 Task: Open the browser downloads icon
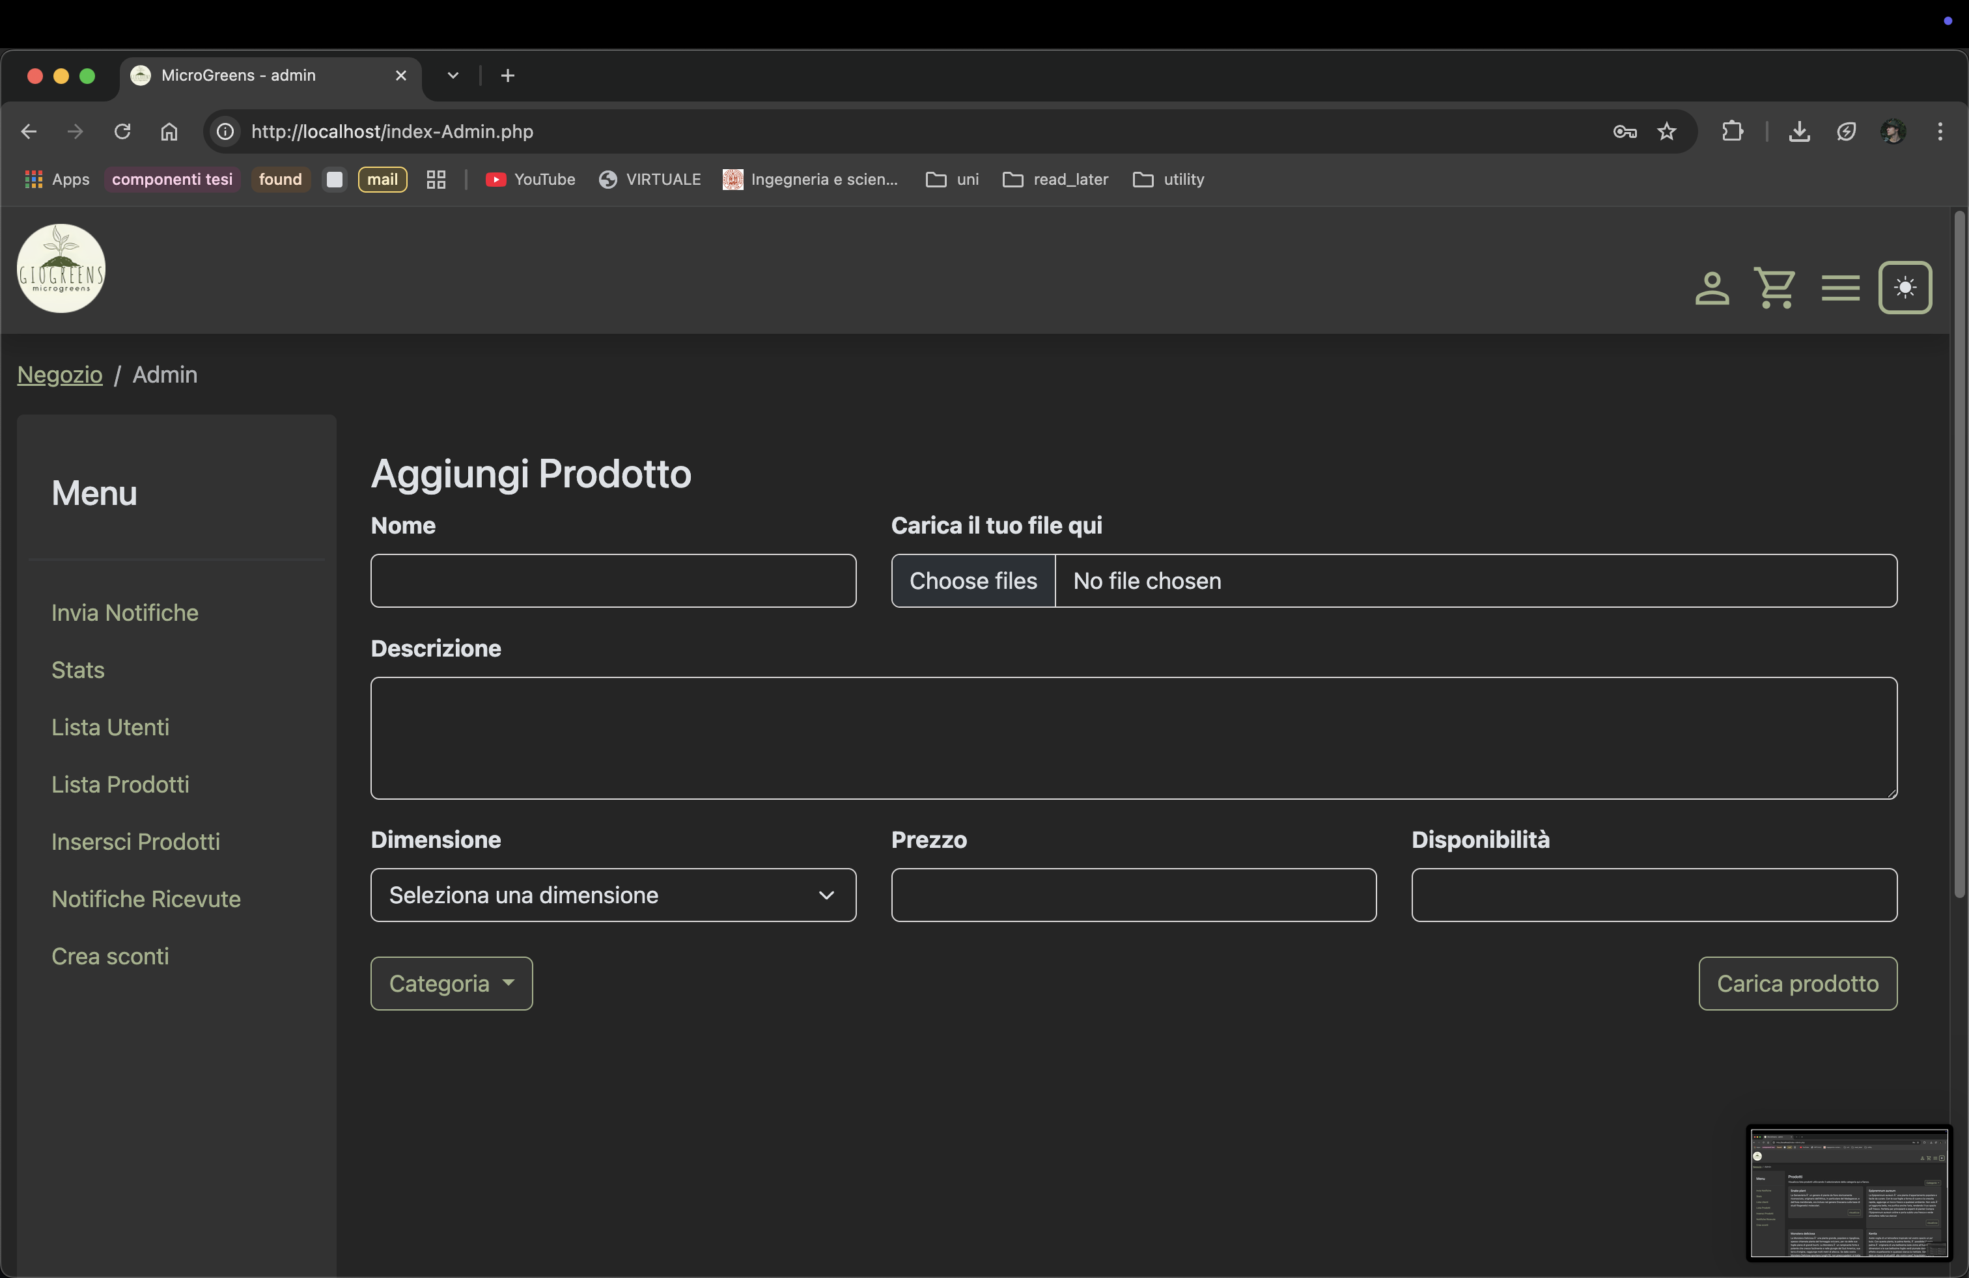click(1798, 131)
